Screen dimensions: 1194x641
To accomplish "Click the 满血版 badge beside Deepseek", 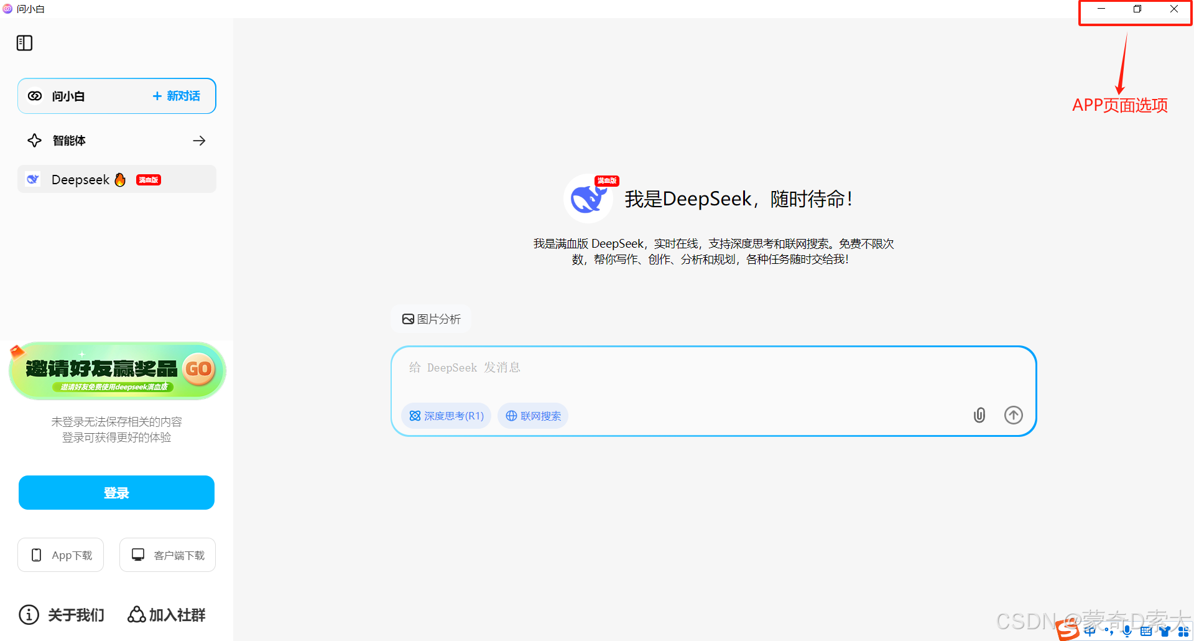I will click(x=149, y=180).
